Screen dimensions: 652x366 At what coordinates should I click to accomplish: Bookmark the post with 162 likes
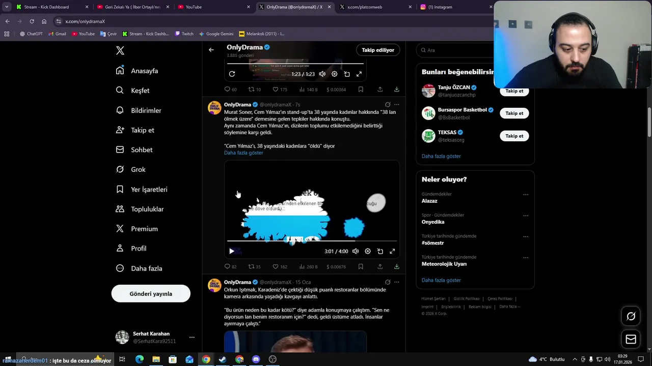click(361, 267)
